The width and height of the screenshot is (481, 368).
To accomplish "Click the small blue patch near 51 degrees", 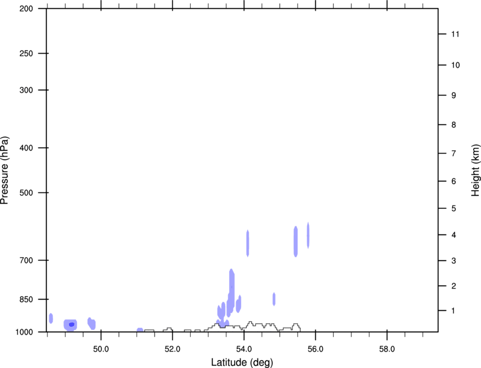I will [140, 330].
